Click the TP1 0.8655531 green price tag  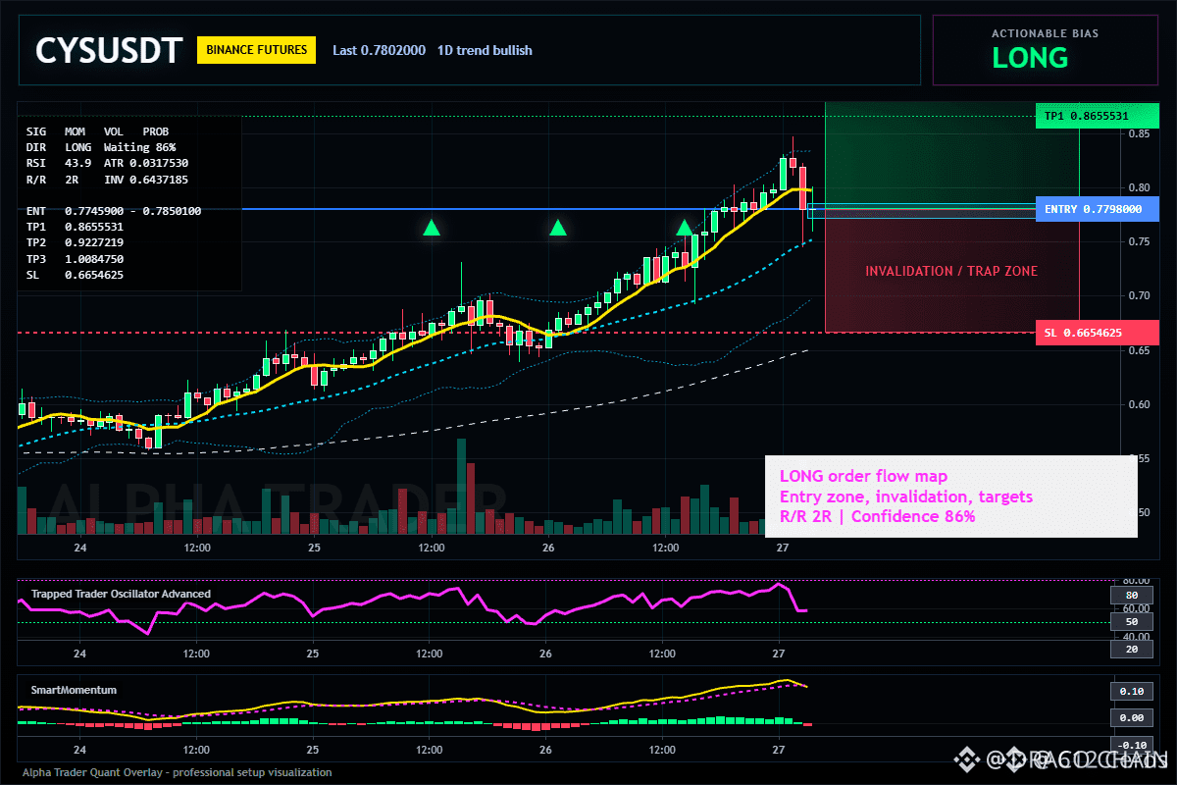click(1097, 116)
